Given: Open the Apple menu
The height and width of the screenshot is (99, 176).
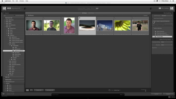Looking at the screenshot, I should (2, 1).
